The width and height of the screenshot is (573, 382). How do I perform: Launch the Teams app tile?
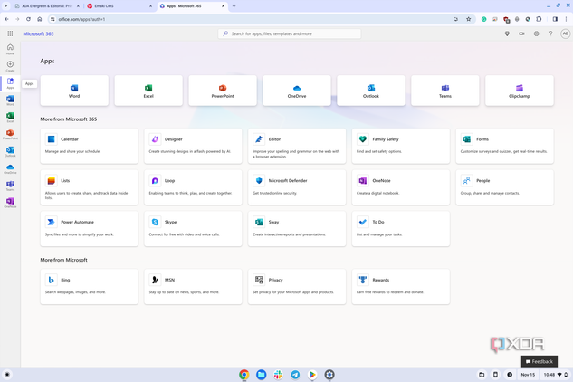pyautogui.click(x=445, y=91)
